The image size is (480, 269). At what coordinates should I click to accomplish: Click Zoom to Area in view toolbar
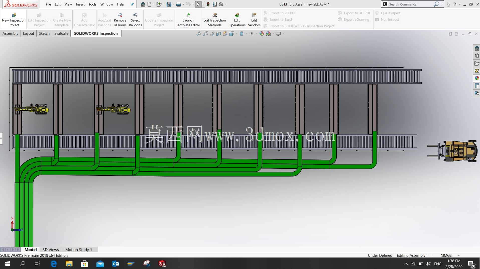pos(206,34)
